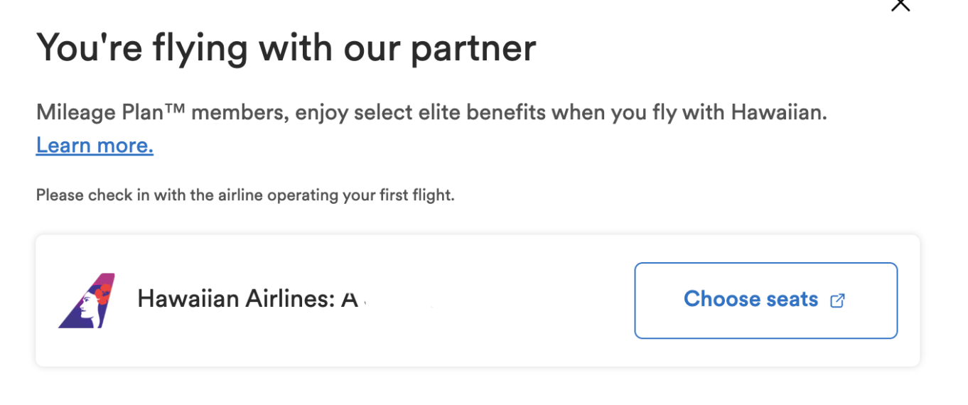Image resolution: width=968 pixels, height=405 pixels.
Task: Click the Hawaiian Airlines tail logo
Action: coord(87,301)
